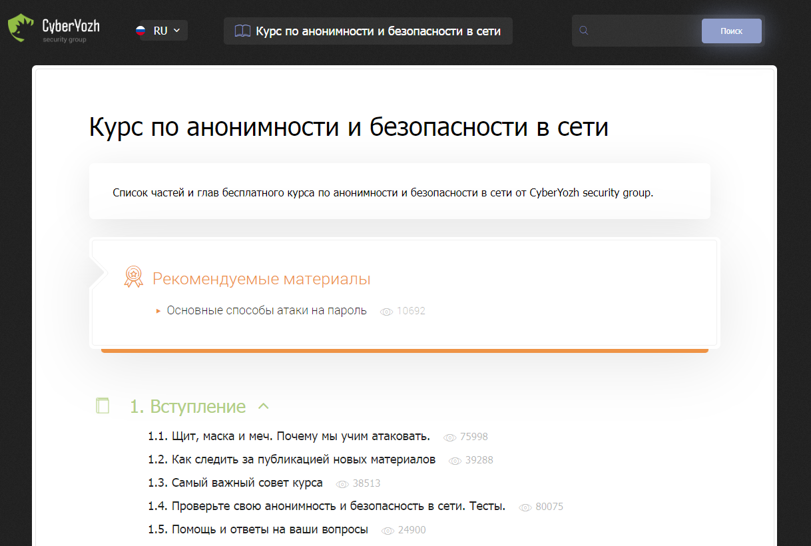The height and width of the screenshot is (546, 811).
Task: Click the eye icon beside 39288
Action: click(455, 461)
